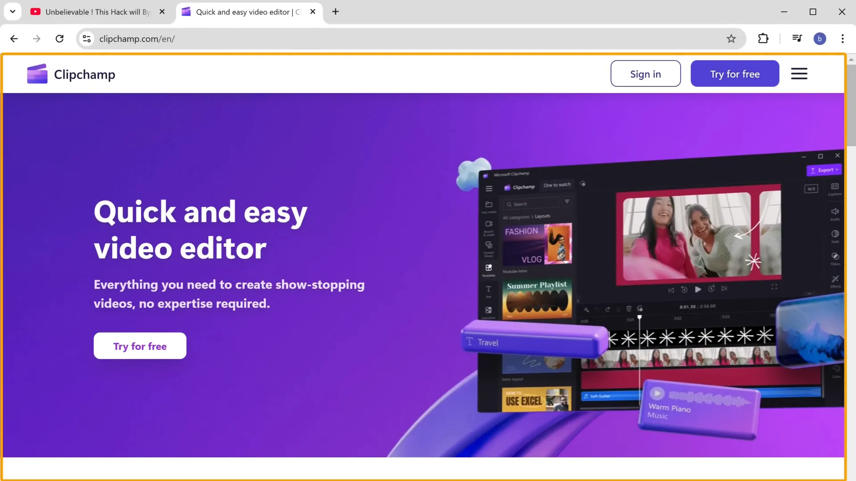The image size is (856, 481).
Task: Click the Soft Guitar audio track
Action: click(x=611, y=396)
